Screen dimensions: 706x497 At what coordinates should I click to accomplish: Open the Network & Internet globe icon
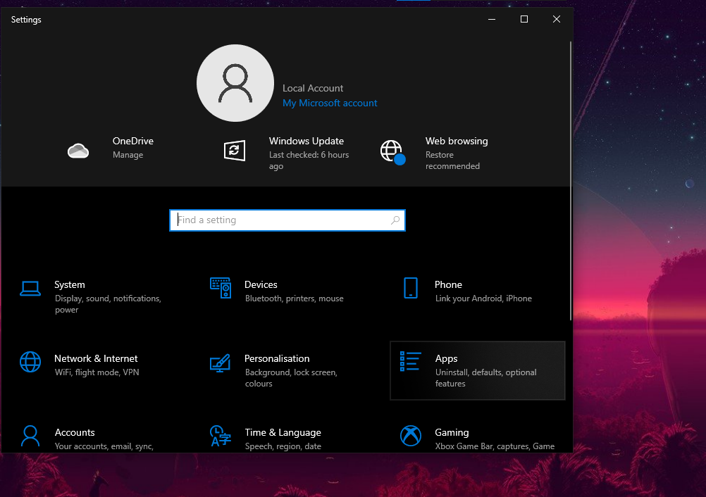[x=30, y=362]
